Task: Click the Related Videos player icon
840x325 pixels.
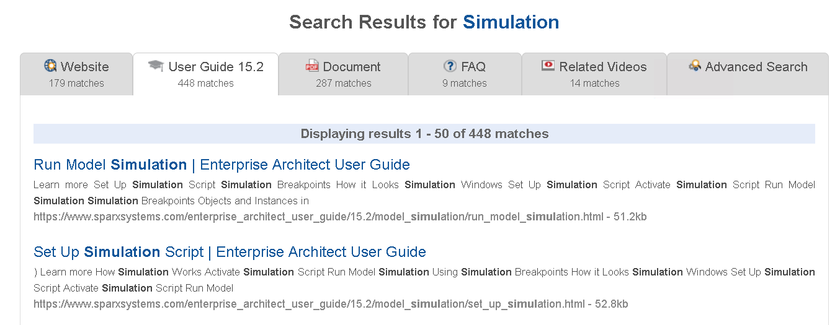Action: 548,65
